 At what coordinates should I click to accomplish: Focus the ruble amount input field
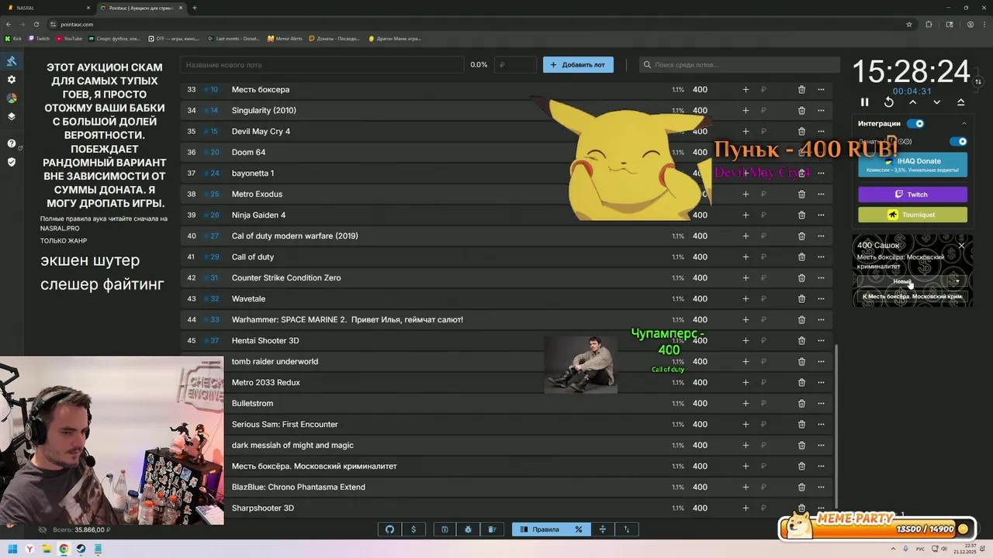point(516,64)
